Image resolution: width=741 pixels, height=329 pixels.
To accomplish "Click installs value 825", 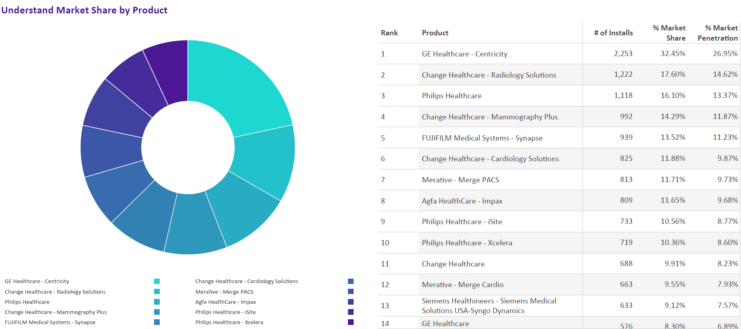I will (x=626, y=158).
